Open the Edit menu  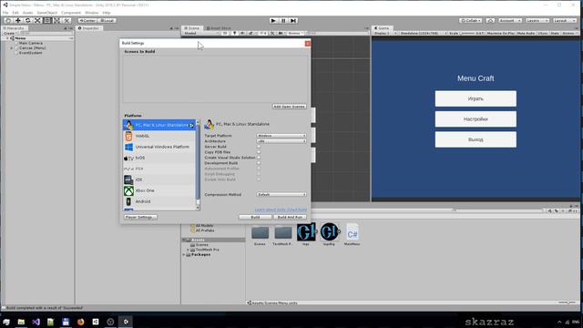pyautogui.click(x=15, y=13)
